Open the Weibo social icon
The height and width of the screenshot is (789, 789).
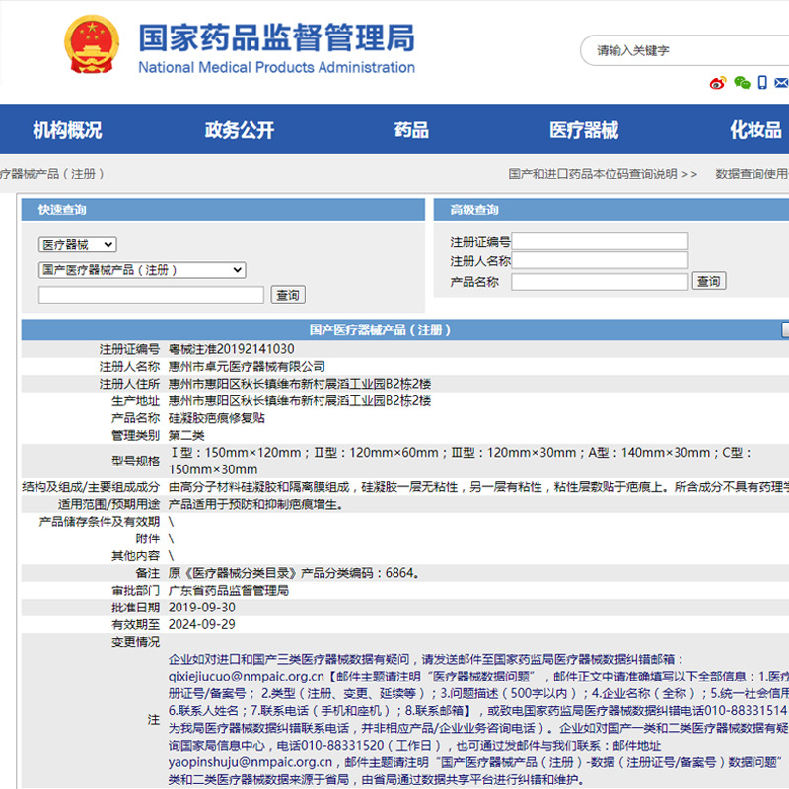coord(718,83)
